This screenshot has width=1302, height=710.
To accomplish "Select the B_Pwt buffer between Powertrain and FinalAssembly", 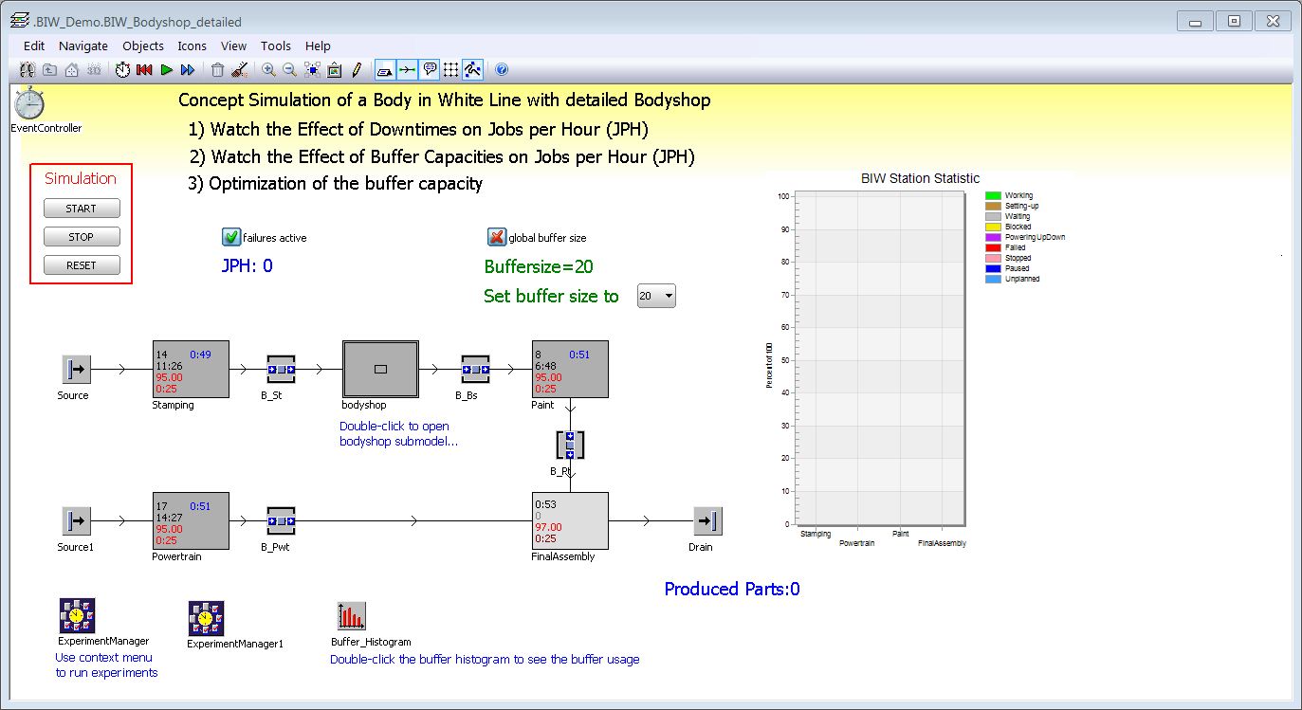I will click(x=280, y=519).
